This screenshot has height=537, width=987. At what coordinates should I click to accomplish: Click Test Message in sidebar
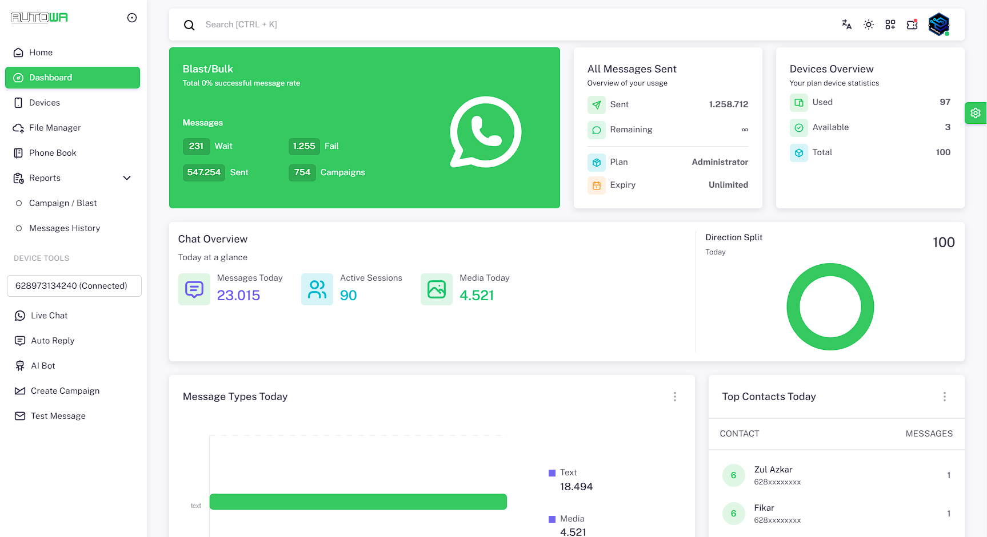click(x=58, y=415)
